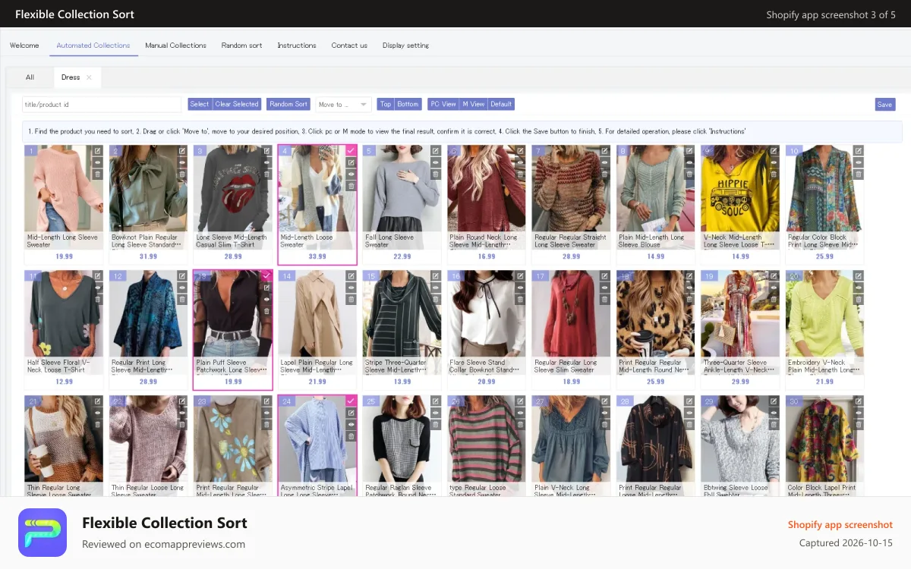Open the 'Move to' dropdown
The image size is (911, 569).
click(343, 105)
